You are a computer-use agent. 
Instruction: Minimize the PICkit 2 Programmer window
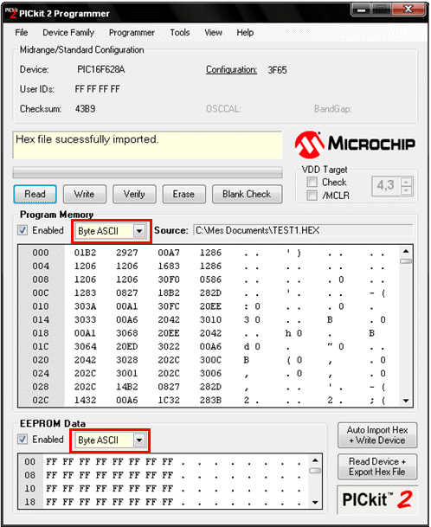click(x=362, y=10)
